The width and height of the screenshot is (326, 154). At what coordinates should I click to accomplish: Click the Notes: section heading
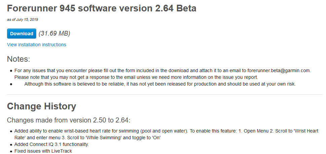(18, 59)
